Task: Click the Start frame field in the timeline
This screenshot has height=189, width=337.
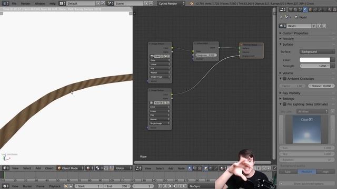Action: (x=88, y=186)
